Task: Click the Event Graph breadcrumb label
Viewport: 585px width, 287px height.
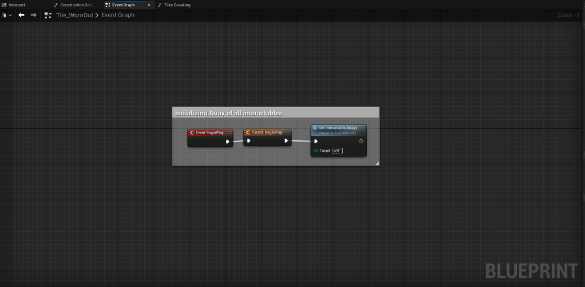Action: click(118, 15)
